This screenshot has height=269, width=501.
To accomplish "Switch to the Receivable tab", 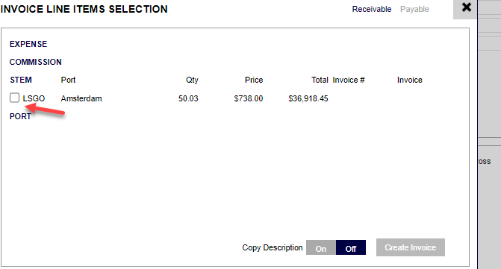I will point(372,9).
